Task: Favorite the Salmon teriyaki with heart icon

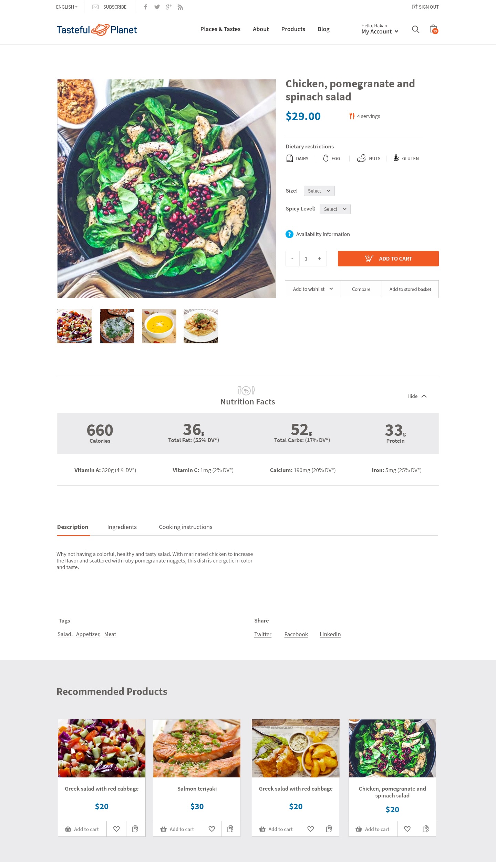Action: coord(212,829)
